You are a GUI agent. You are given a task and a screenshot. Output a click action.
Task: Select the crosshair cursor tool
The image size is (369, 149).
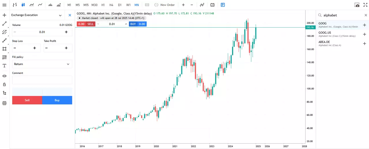4,15
